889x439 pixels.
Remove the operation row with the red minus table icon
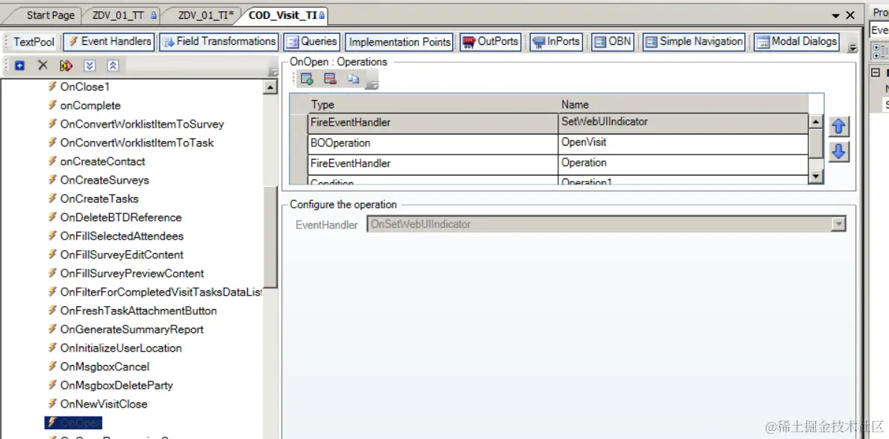click(x=330, y=79)
